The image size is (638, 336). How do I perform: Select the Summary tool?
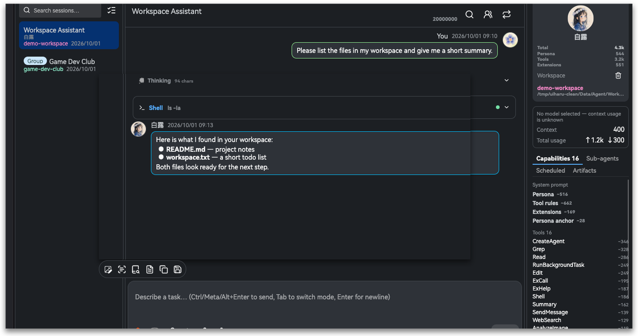pyautogui.click(x=580, y=305)
